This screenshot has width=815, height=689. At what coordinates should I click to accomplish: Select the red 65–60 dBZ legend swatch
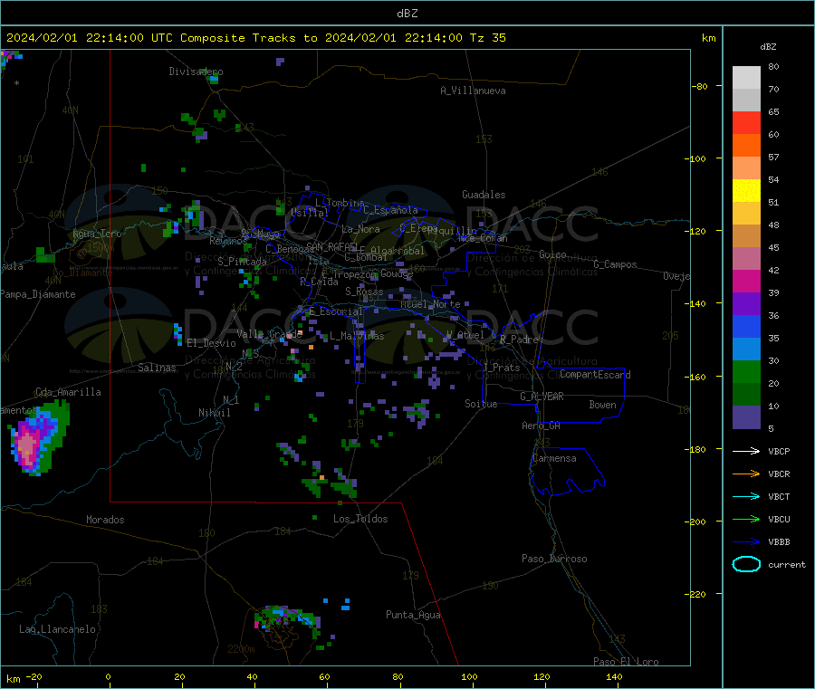tap(746, 122)
